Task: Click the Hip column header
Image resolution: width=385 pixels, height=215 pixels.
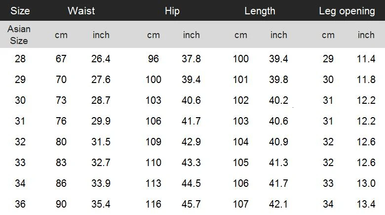Action: pyautogui.click(x=172, y=11)
